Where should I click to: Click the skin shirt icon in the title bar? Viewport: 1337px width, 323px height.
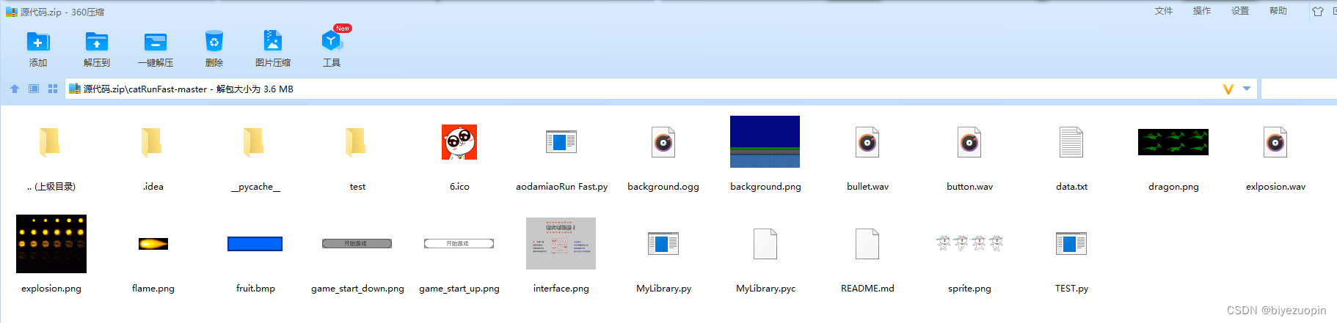pyautogui.click(x=1318, y=11)
